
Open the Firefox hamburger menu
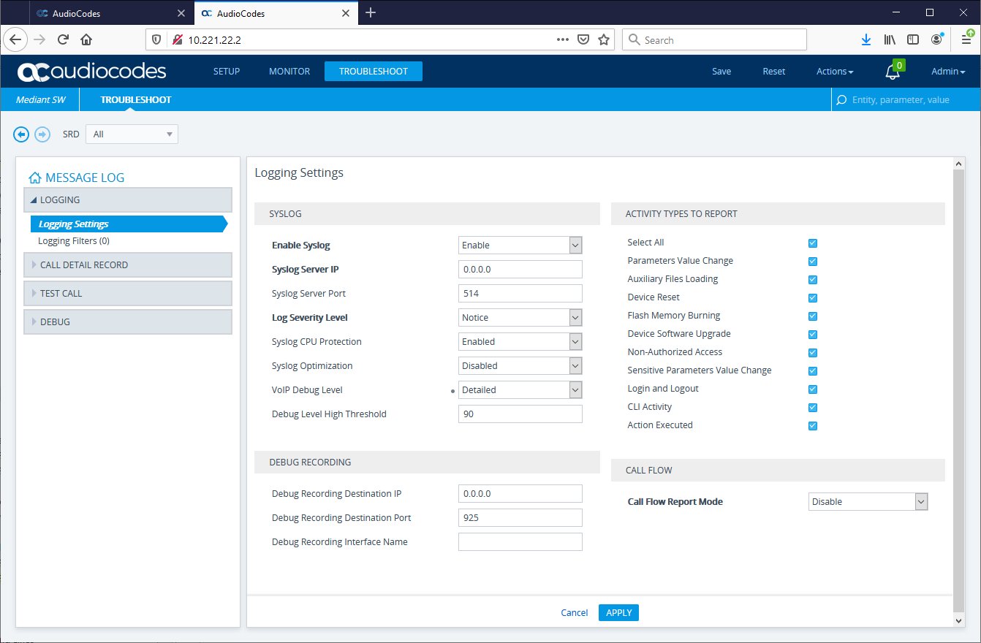coord(966,40)
